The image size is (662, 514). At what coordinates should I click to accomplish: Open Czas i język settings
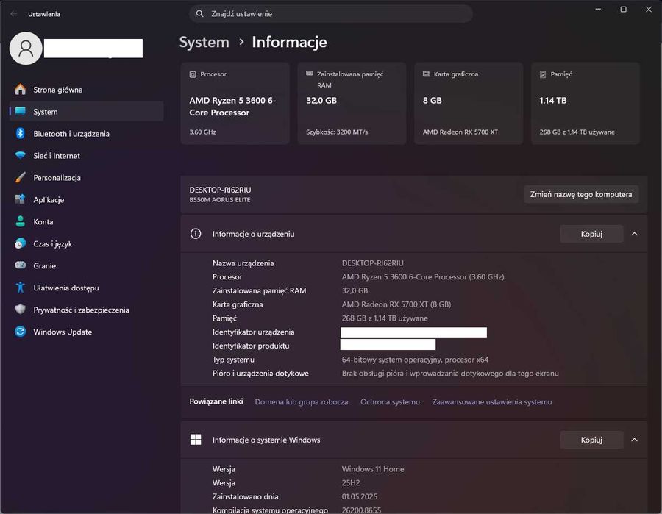86,243
